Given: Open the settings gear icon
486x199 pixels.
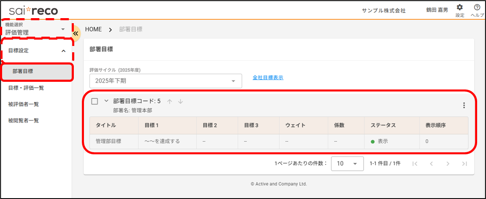Looking at the screenshot, I should click(460, 8).
